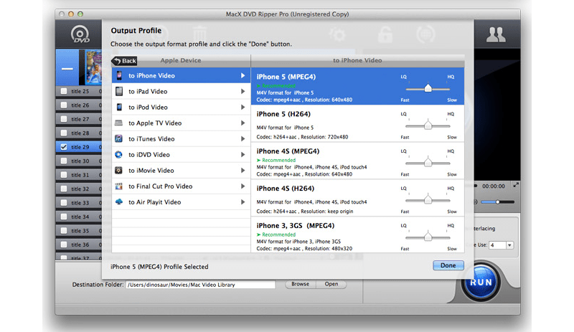This screenshot has height=332, width=574.
Task: Click the iPod icon beside iPod Video
Action: point(119,107)
